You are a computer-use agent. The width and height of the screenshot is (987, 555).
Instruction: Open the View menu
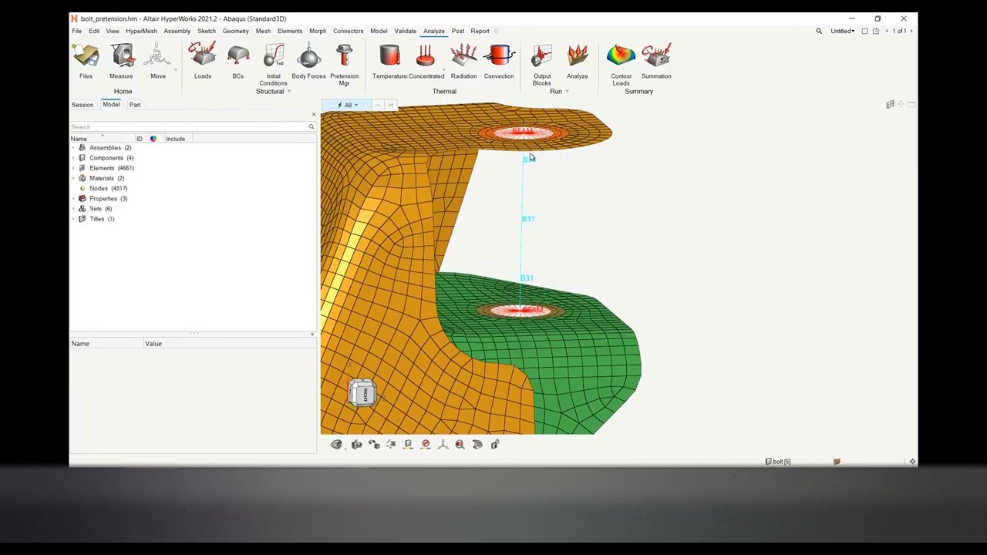[x=113, y=31]
